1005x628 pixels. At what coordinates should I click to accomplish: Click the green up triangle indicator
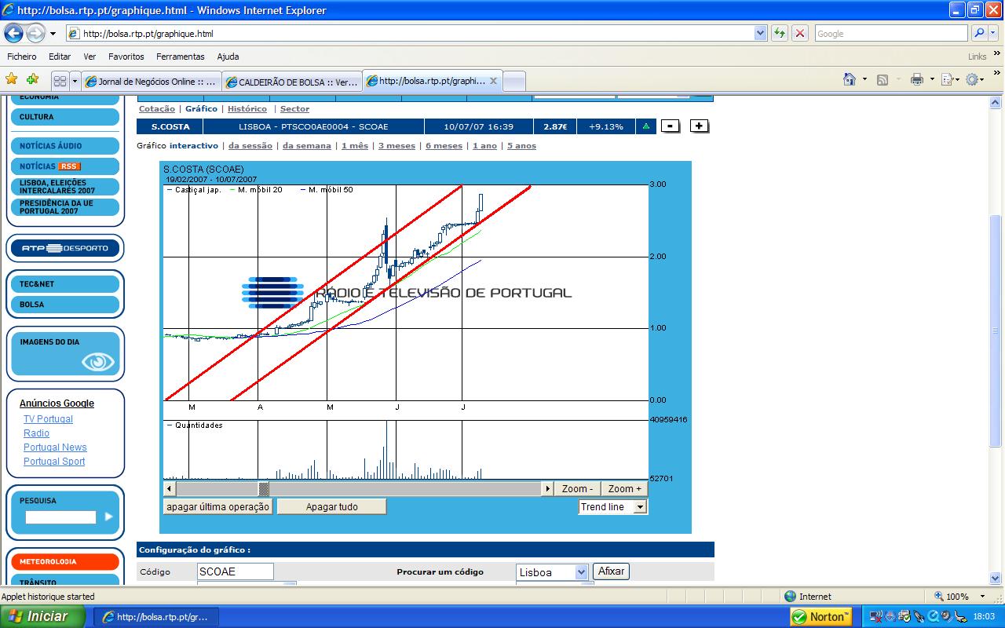(x=645, y=126)
